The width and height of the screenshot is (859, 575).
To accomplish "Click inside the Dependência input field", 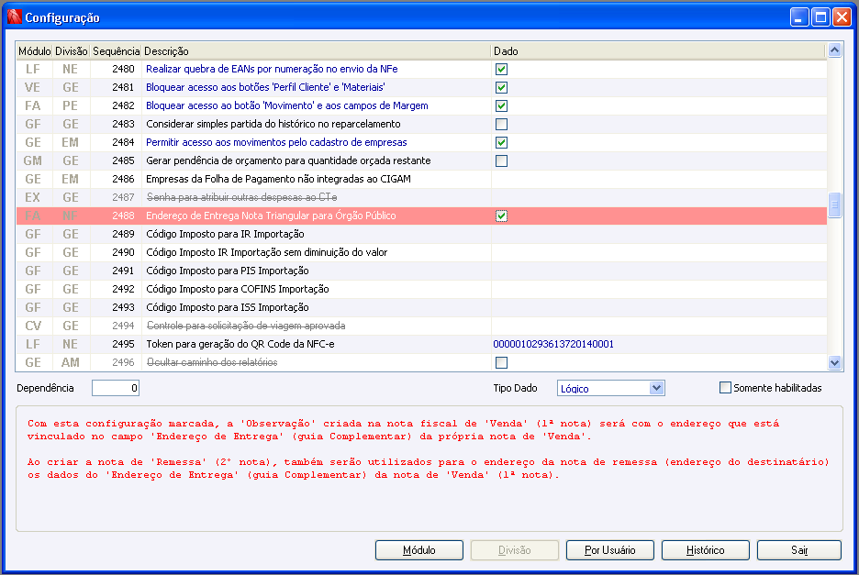I will coord(116,388).
